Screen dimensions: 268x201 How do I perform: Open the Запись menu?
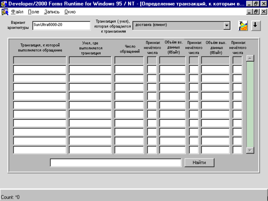click(x=51, y=12)
